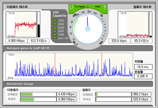The image size is (158, 108).
Task: Click the upload 측정값 progress bar
Action: 113,99
